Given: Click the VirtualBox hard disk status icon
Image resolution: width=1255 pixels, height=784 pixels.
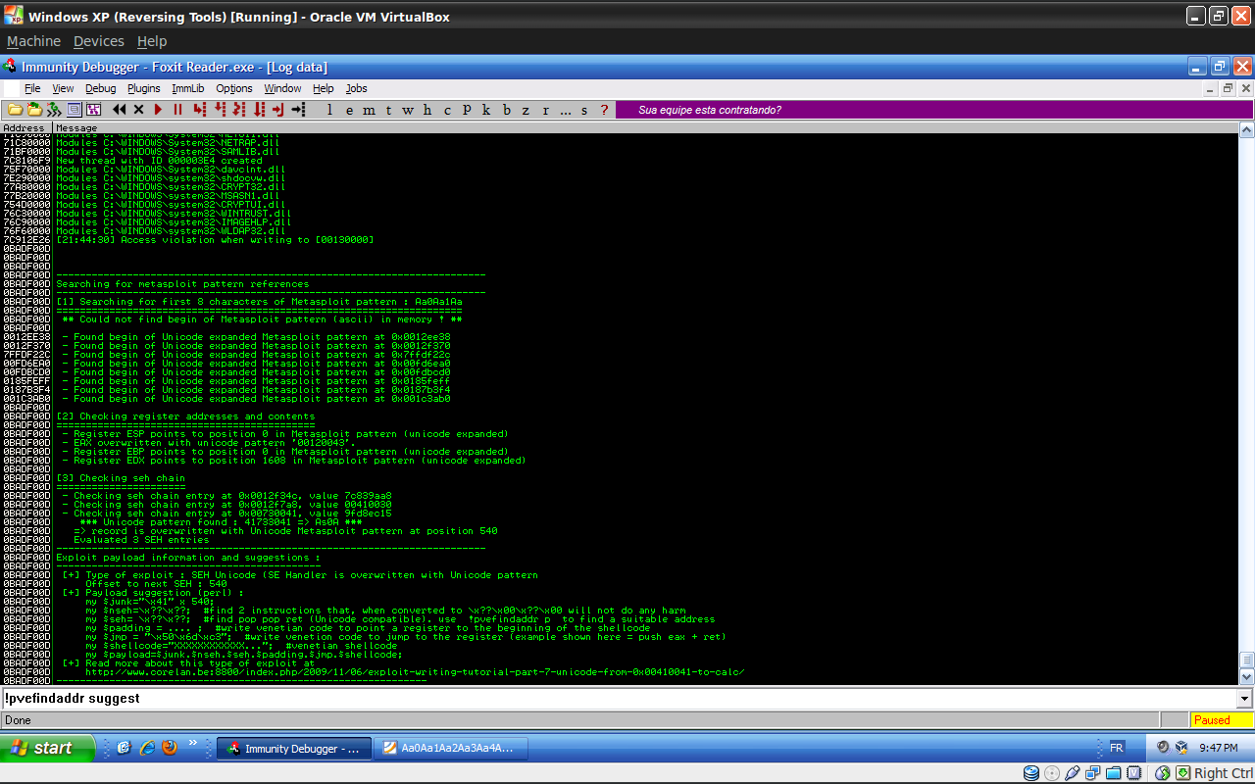Looking at the screenshot, I should [x=1031, y=773].
